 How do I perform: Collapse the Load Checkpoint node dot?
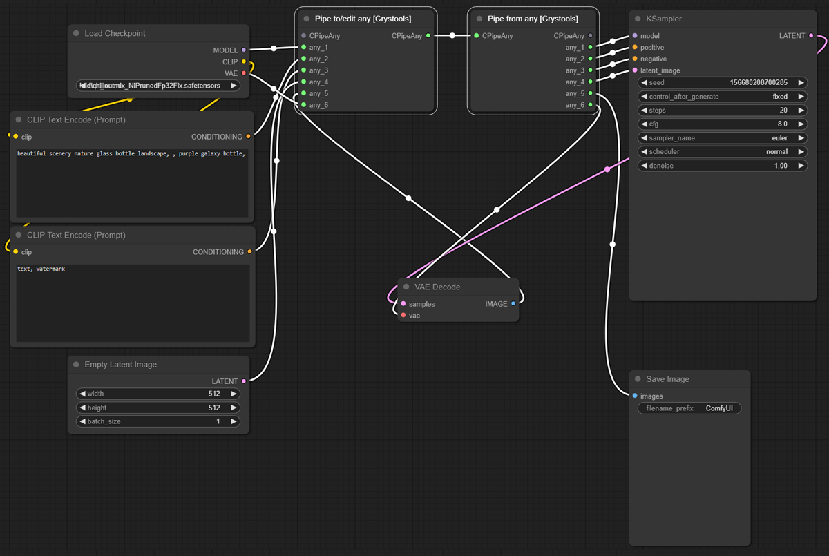(77, 34)
